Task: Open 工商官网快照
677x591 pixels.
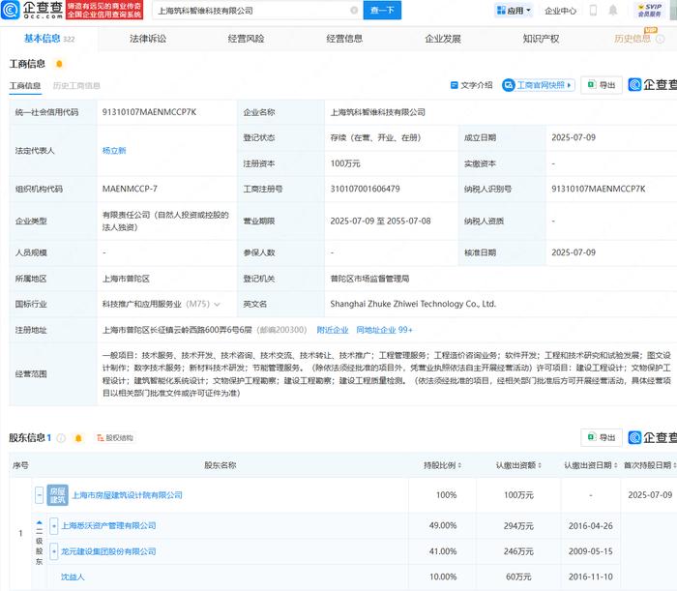Action: (539, 85)
